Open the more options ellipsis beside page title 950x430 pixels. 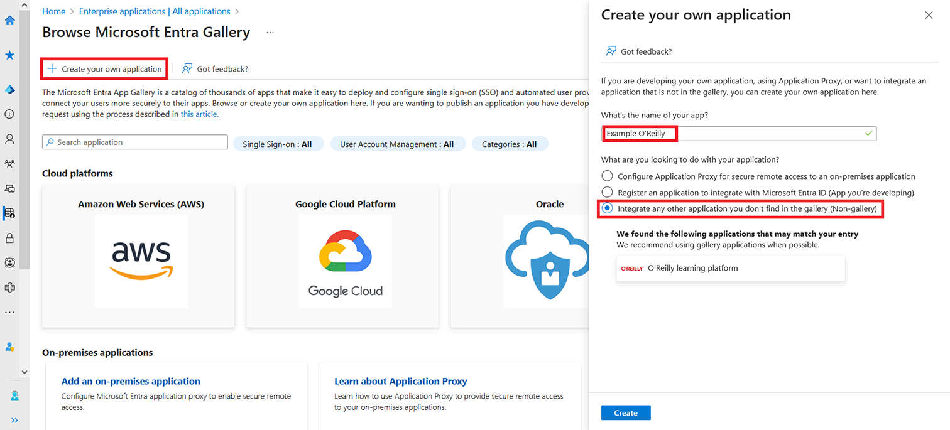270,33
